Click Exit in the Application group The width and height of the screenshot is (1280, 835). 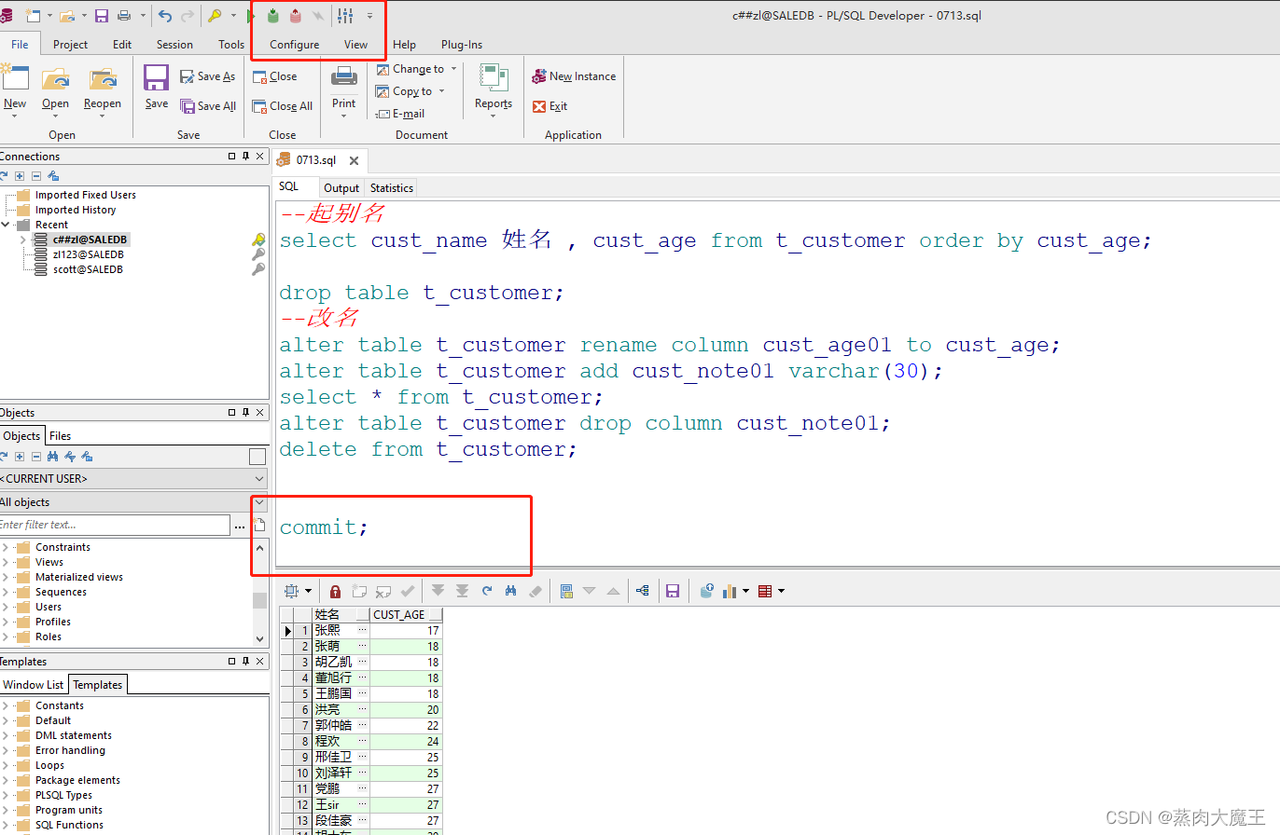pos(550,106)
